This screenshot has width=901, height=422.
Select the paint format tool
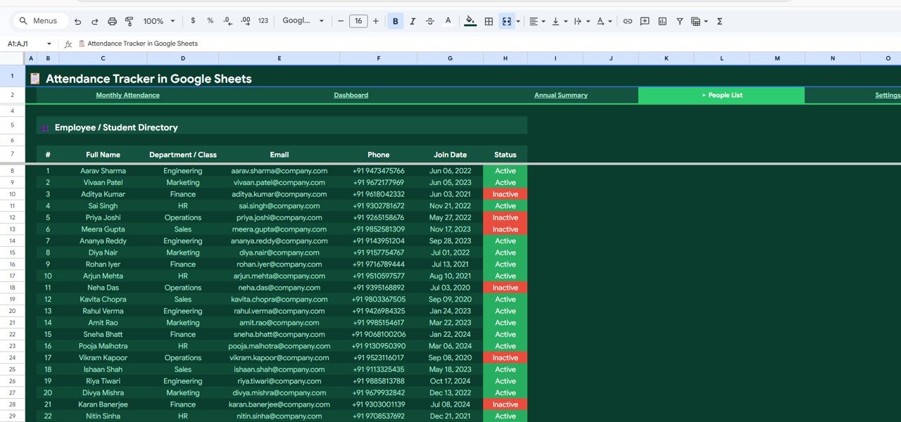[130, 21]
